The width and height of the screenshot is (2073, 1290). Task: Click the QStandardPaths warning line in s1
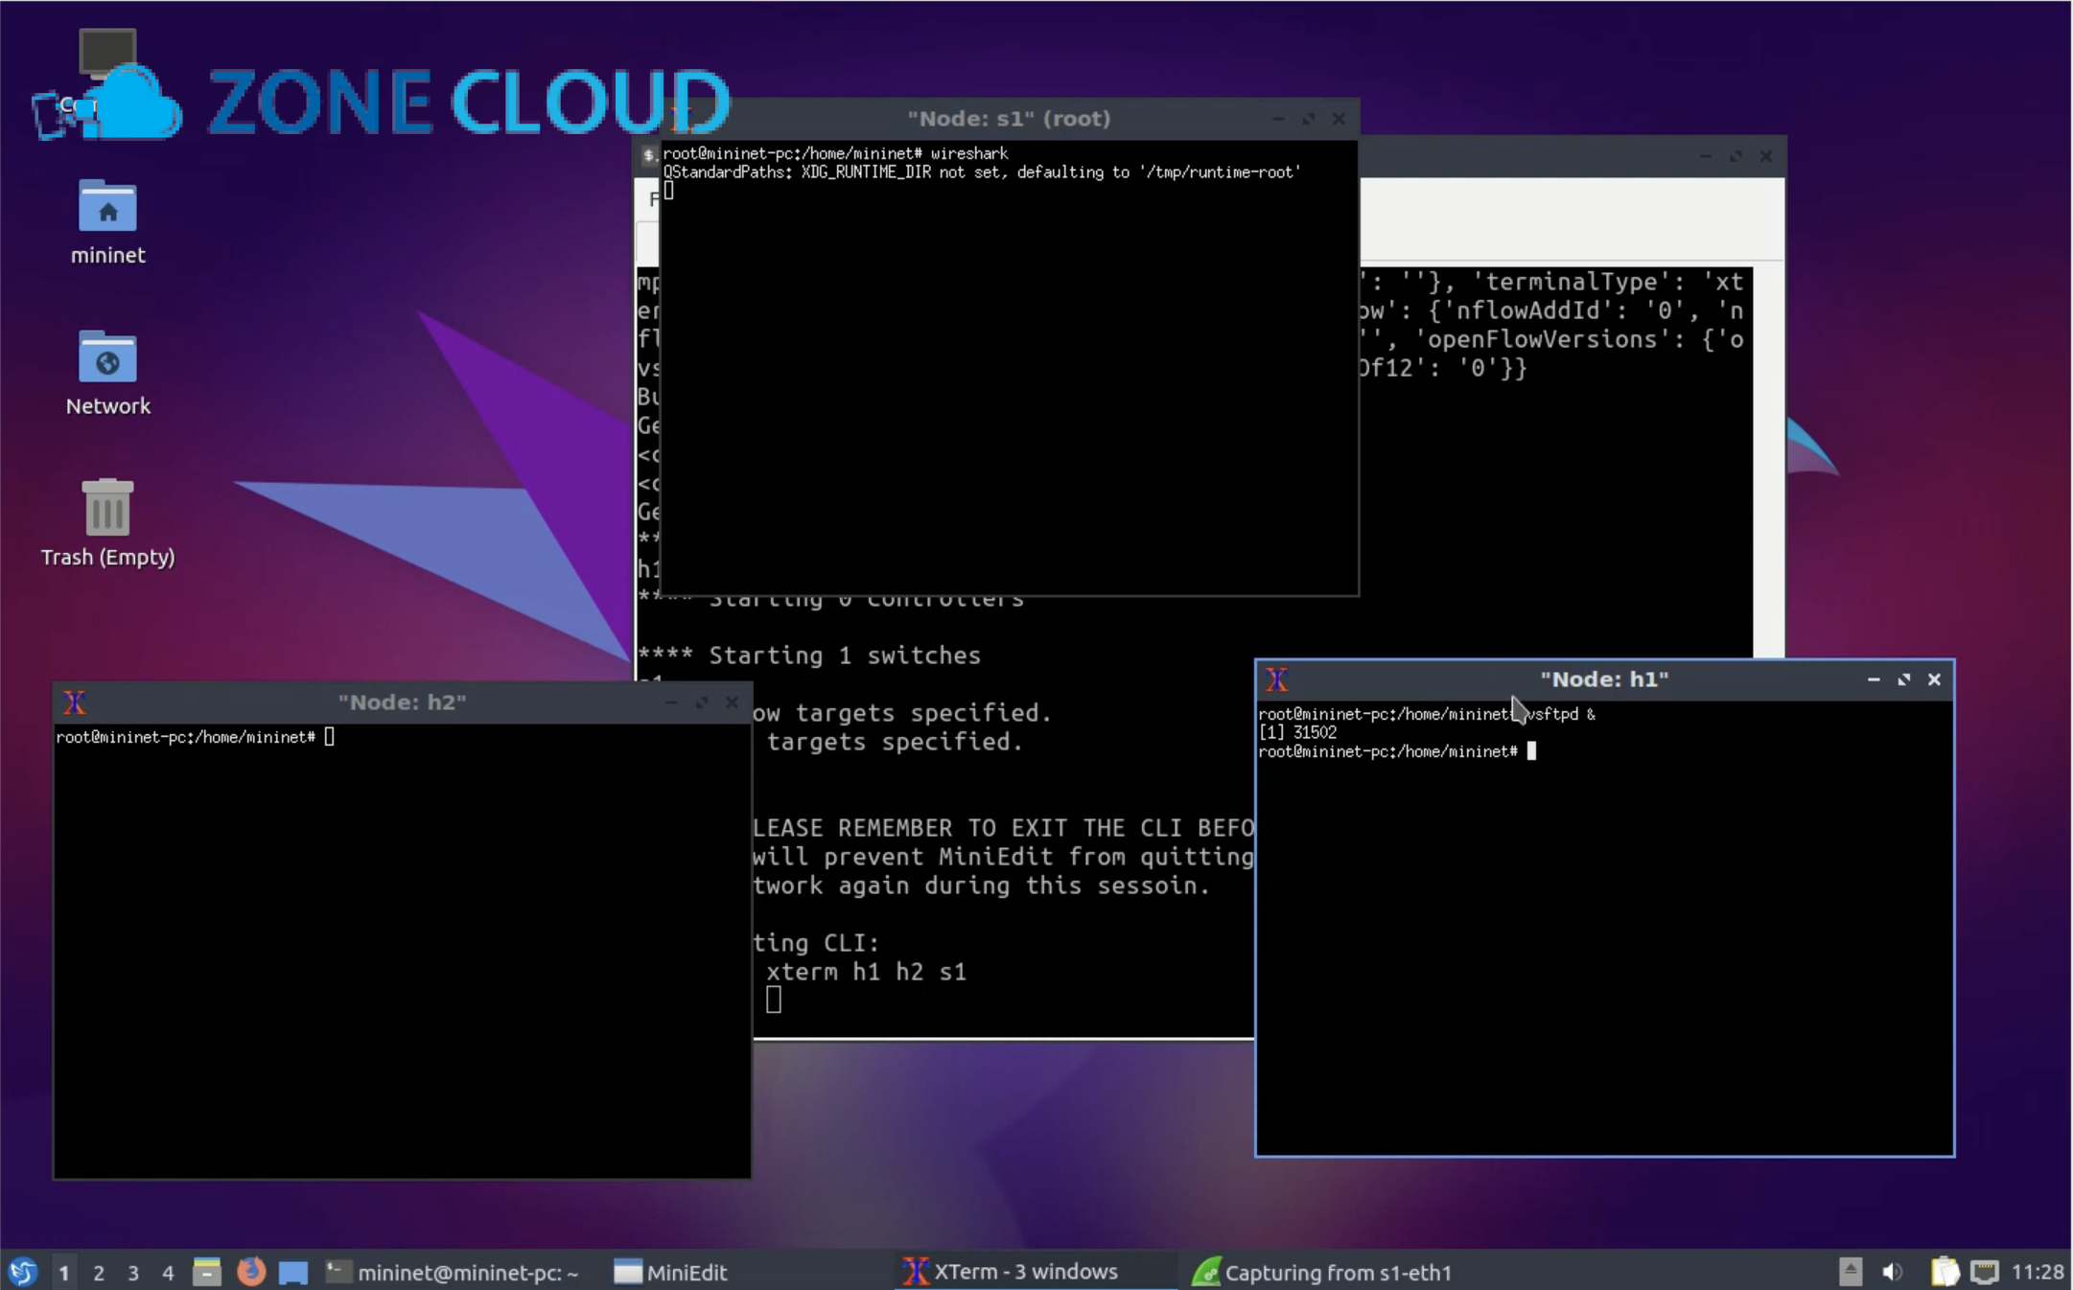(982, 173)
